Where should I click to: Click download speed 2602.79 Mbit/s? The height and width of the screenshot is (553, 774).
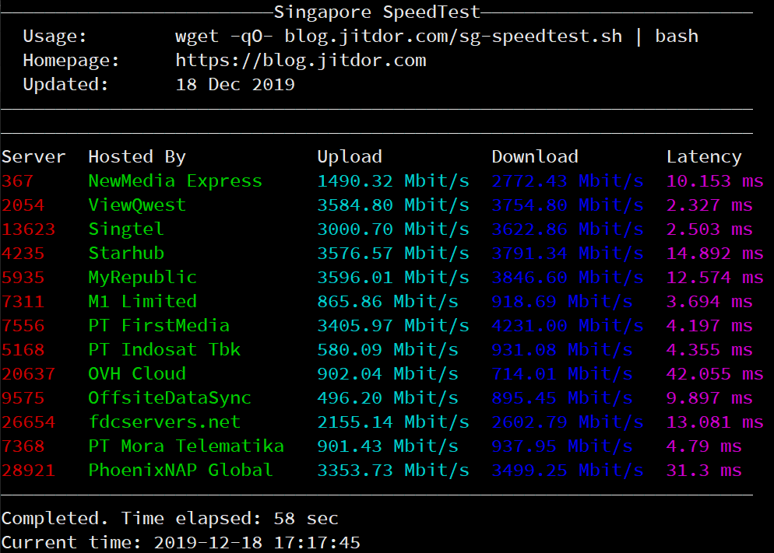tap(568, 422)
